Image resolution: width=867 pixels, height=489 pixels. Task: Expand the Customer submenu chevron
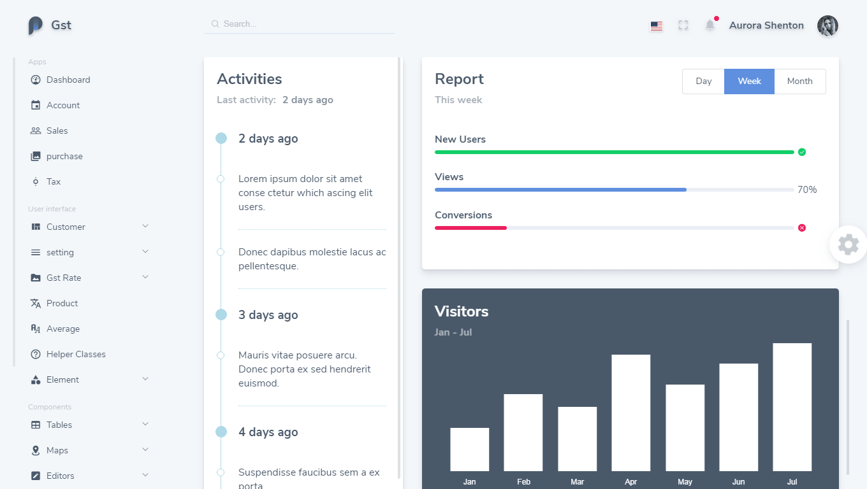tap(145, 226)
